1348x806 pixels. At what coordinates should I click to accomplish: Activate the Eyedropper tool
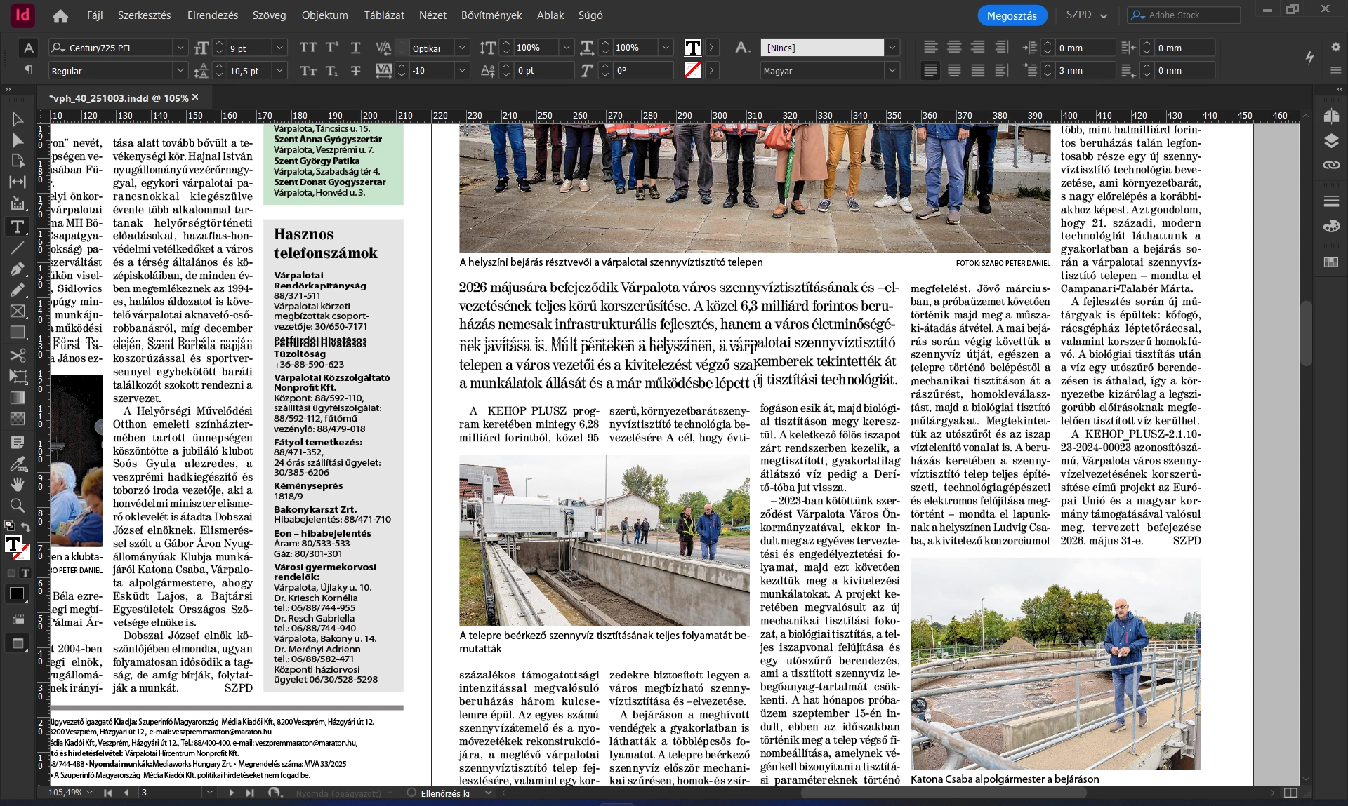18,464
